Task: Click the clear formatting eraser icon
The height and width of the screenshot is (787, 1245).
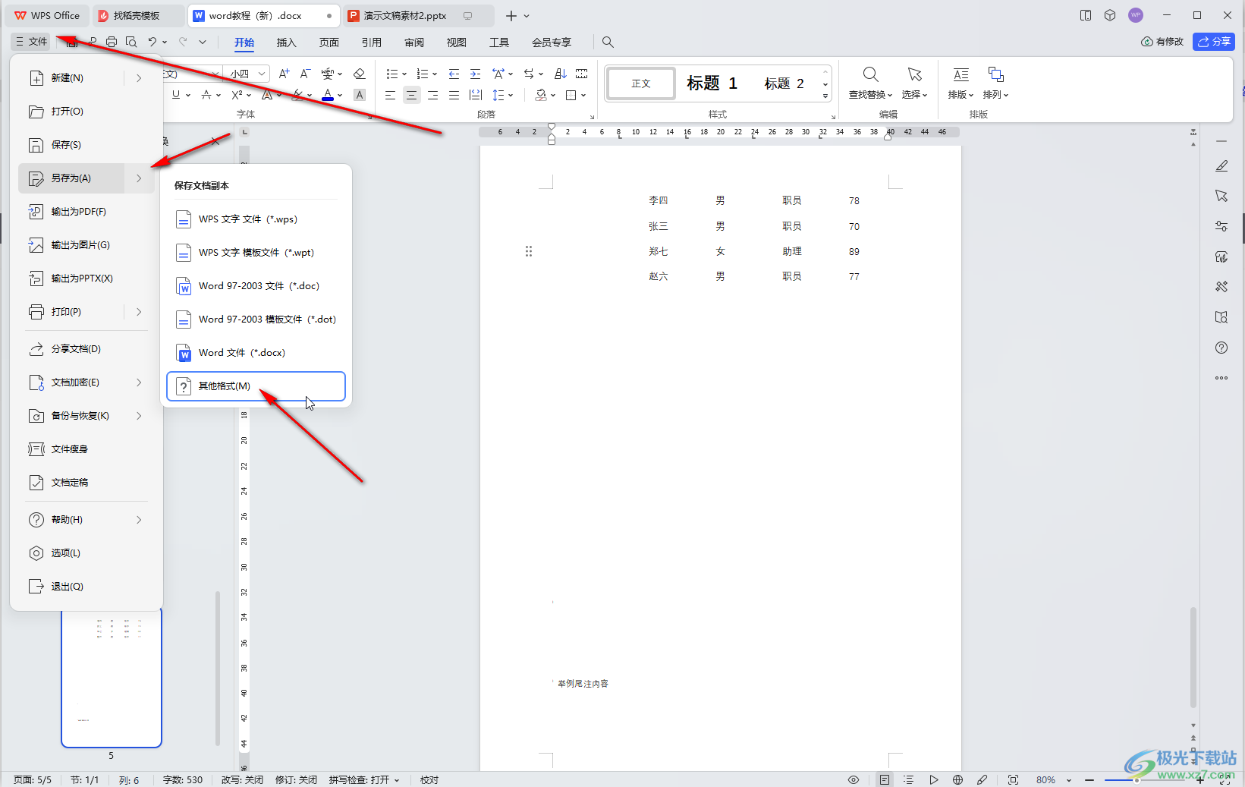Action: [x=360, y=74]
